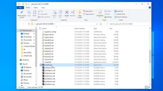Viewport: 163px width, 91px height.
Task: Click Select all in ribbon
Action: click(x=119, y=11)
